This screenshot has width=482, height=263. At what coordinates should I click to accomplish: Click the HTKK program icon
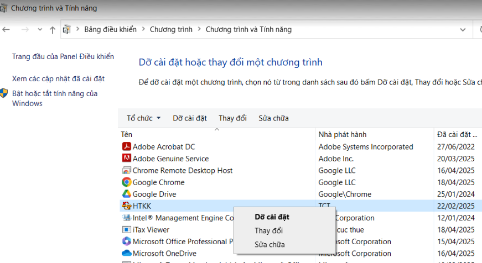pos(126,206)
